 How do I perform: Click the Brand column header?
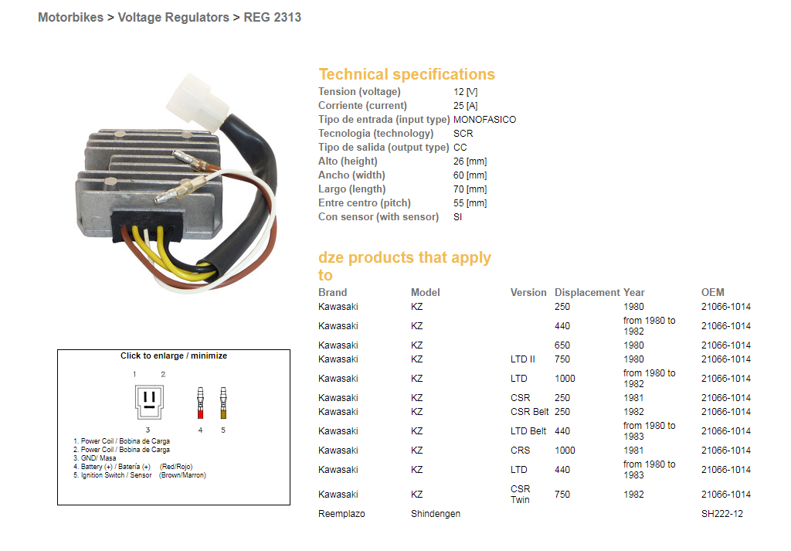click(x=332, y=293)
